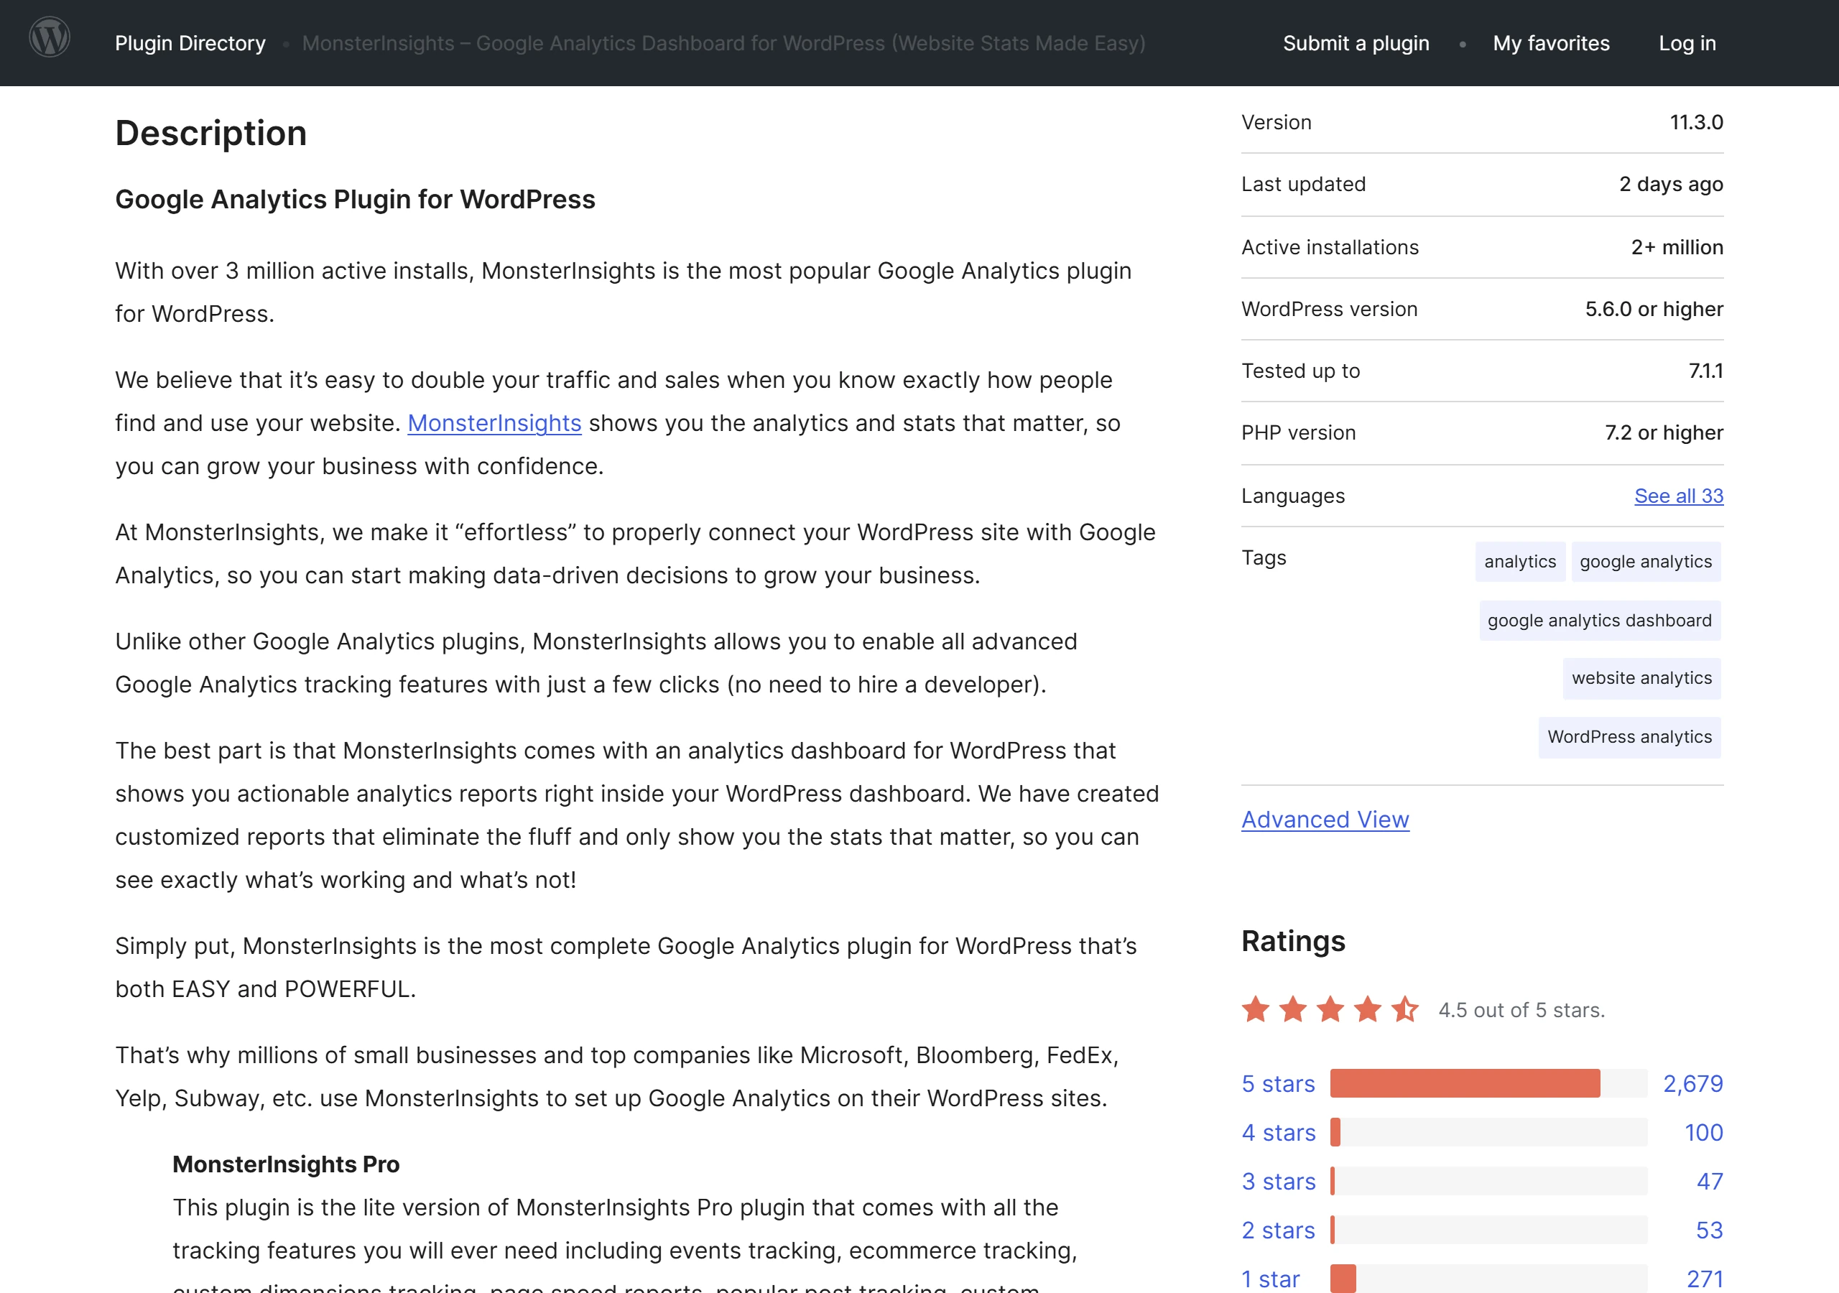Open 3 stars reviews link
This screenshot has width=1839, height=1293.
(x=1279, y=1181)
